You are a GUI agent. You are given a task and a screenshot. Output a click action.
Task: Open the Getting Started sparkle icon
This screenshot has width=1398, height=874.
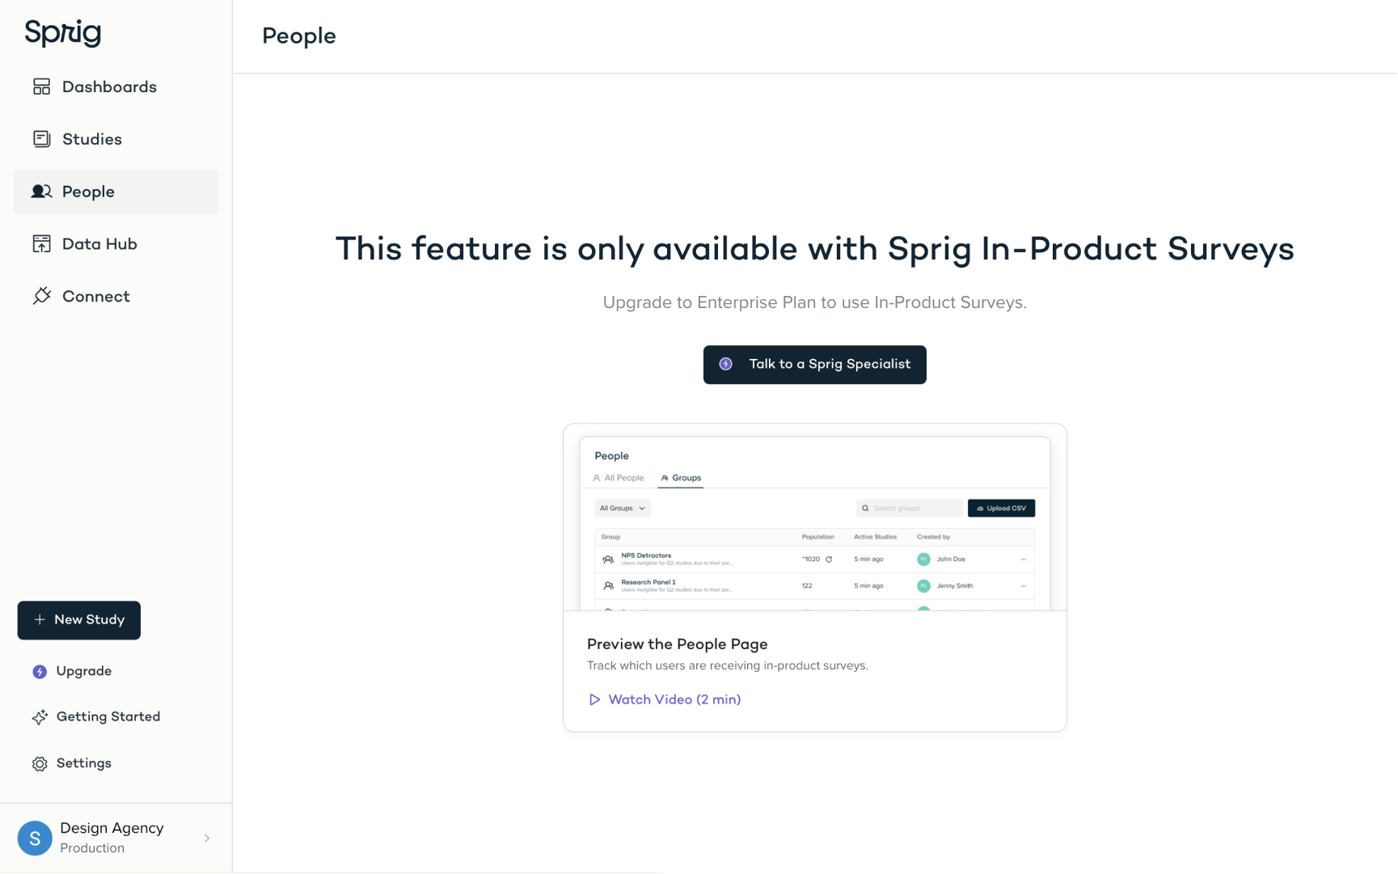(x=40, y=717)
